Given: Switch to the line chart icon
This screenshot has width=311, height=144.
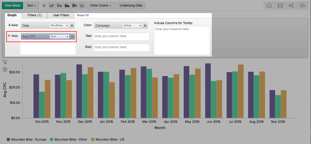Looking at the screenshot, I should click(x=52, y=5).
